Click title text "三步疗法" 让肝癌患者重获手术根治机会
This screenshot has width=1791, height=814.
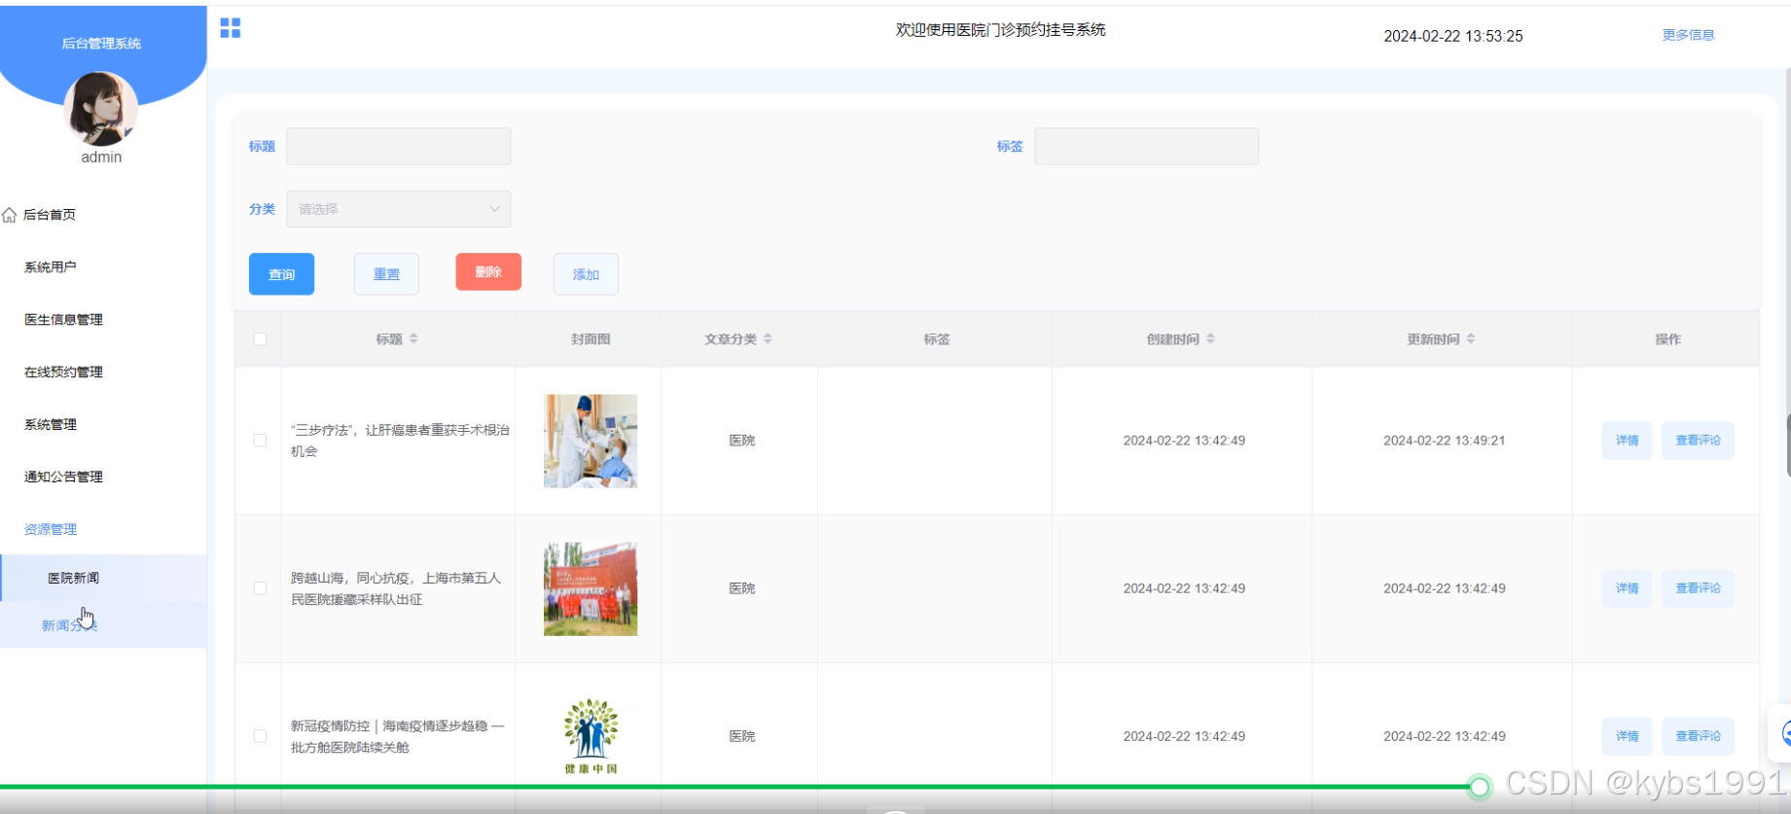400,441
